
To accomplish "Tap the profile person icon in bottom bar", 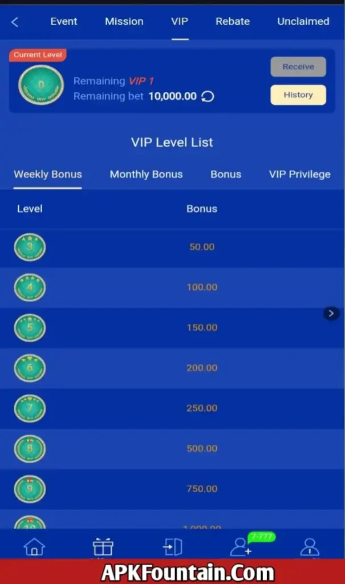I will (310, 547).
